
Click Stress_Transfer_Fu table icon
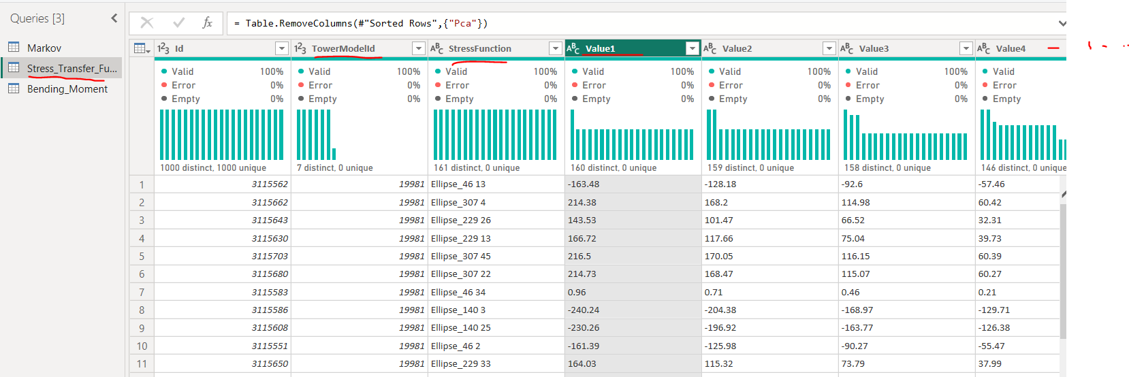[x=14, y=68]
